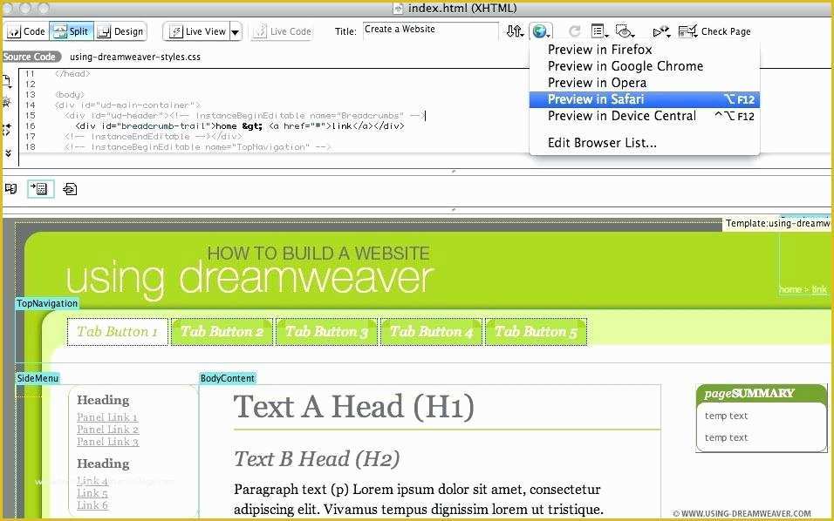834x521 pixels.
Task: Click the breadcrumb 'link' in header
Action: pyautogui.click(x=819, y=289)
